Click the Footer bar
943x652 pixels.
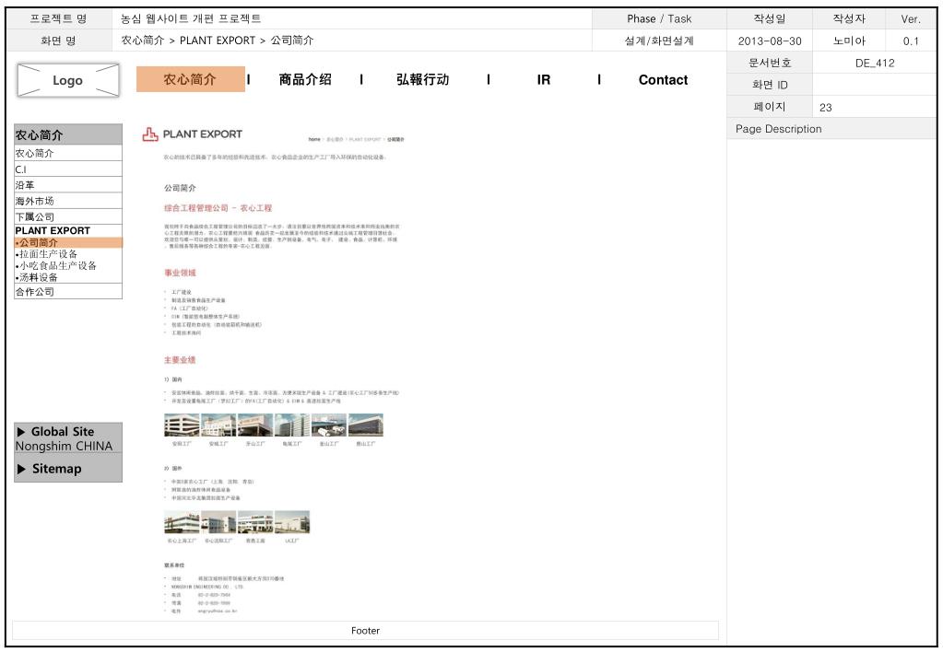[365, 631]
